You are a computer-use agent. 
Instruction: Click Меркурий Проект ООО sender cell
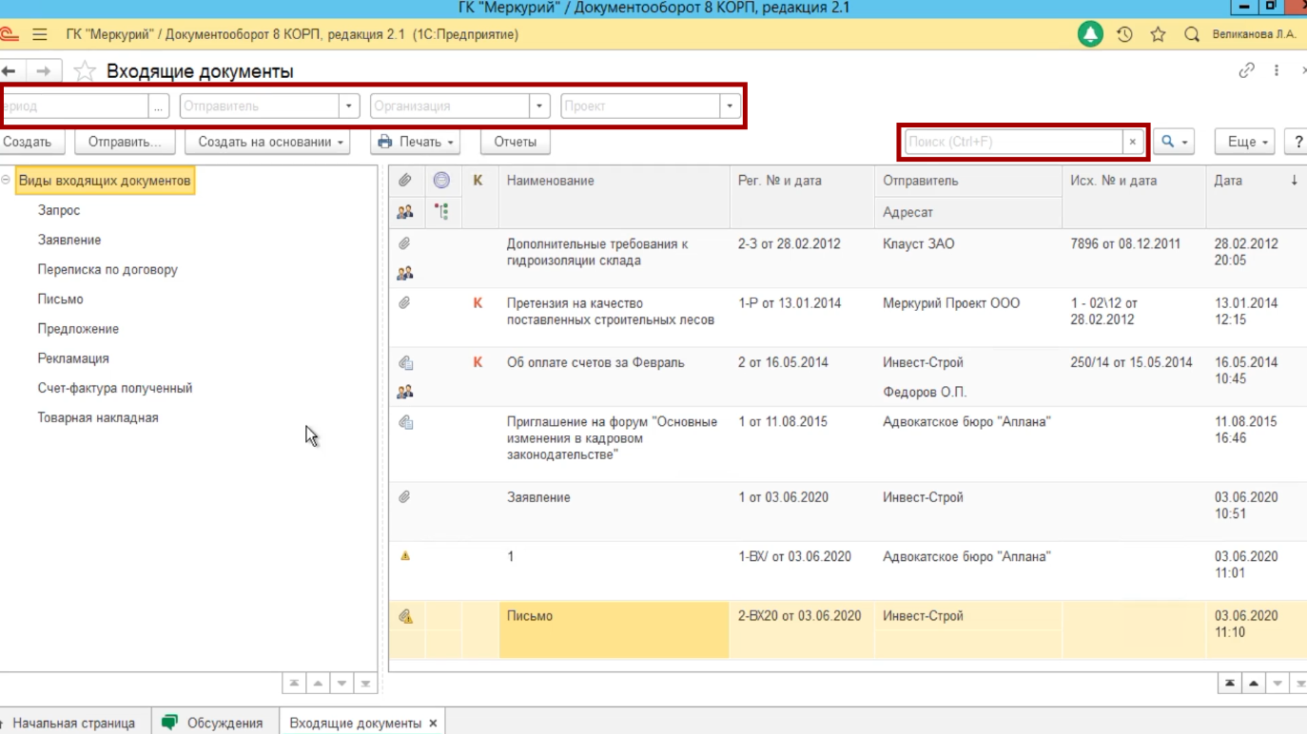coord(968,303)
